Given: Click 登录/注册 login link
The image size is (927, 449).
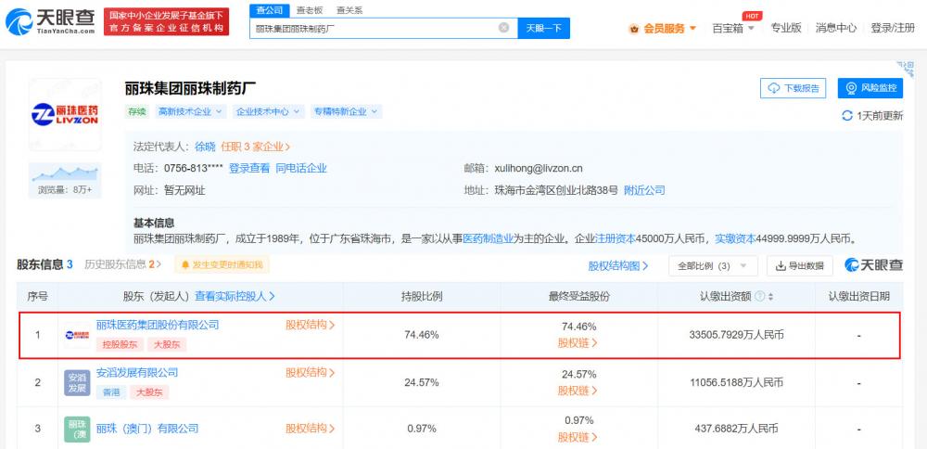Looking at the screenshot, I should 893,28.
